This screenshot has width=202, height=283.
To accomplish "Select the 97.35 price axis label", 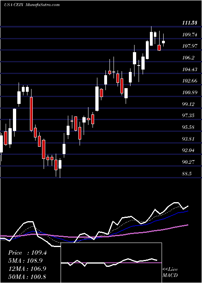I will 189,116.
